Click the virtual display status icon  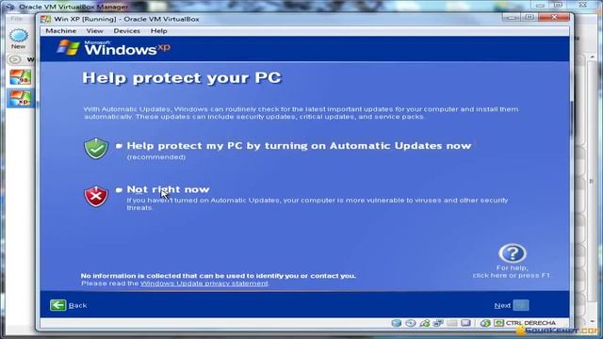point(465,323)
